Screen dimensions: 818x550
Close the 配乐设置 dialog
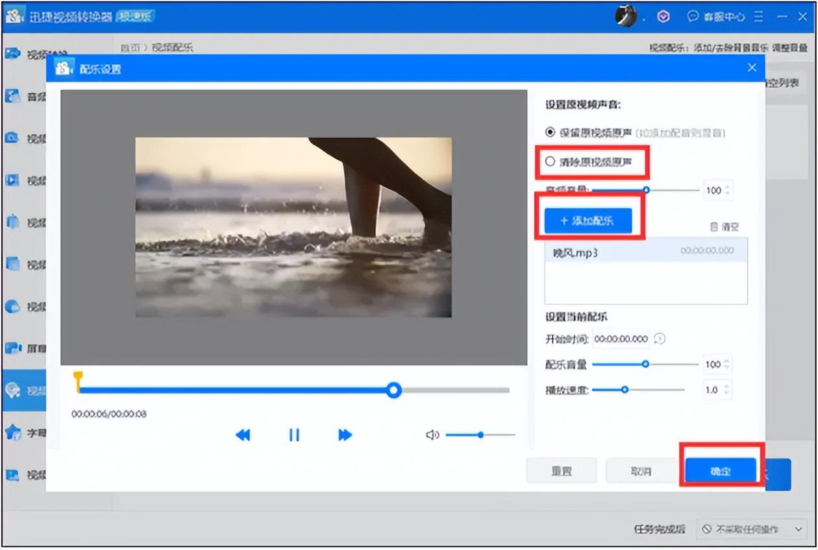point(752,68)
